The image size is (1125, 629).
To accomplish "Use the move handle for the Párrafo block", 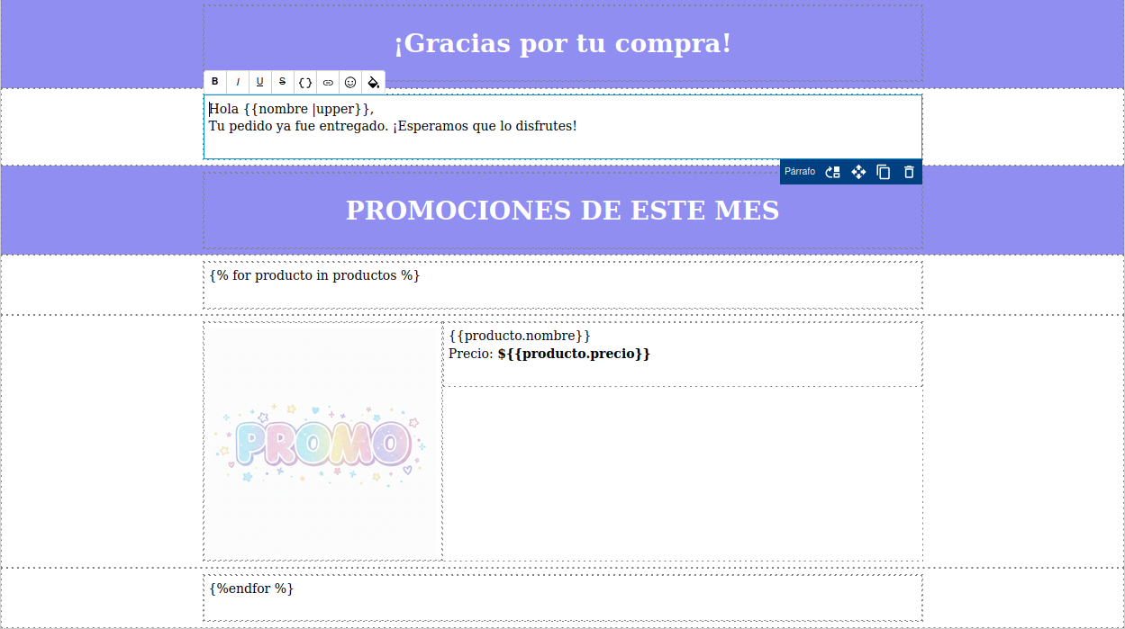I will click(x=857, y=172).
